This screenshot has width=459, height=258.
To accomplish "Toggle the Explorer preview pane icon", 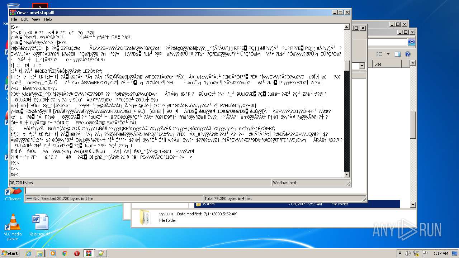I will pyautogui.click(x=397, y=54).
